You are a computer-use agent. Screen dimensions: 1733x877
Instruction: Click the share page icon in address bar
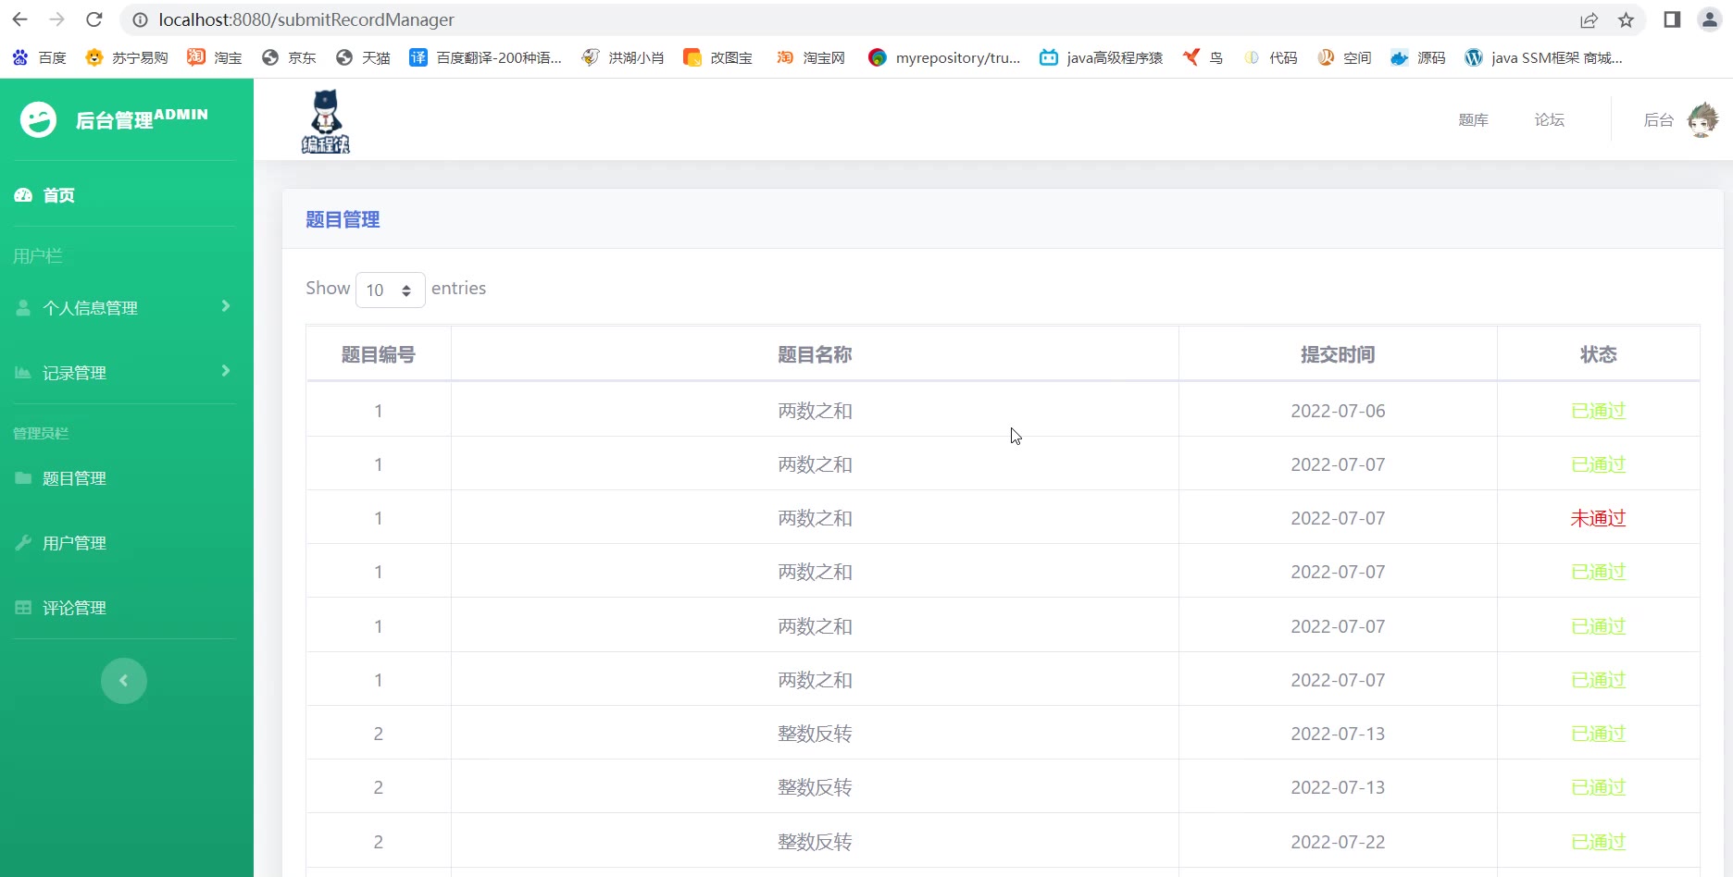[x=1589, y=19]
